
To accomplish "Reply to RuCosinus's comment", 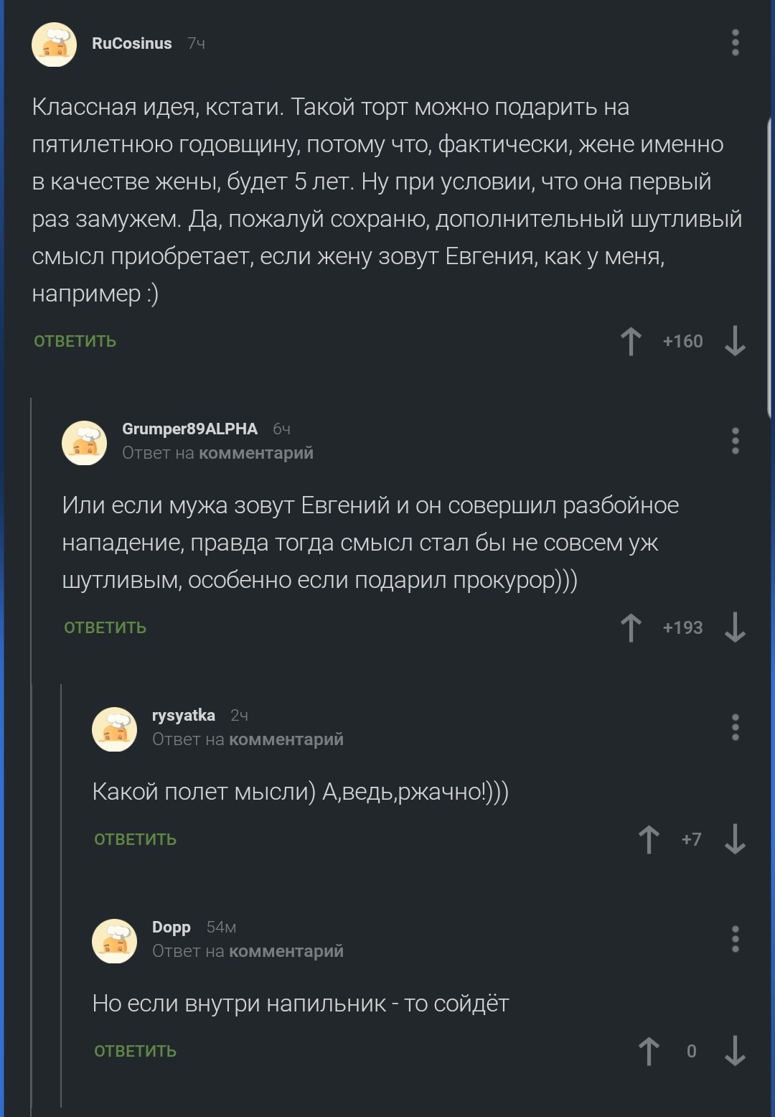I will pyautogui.click(x=75, y=342).
